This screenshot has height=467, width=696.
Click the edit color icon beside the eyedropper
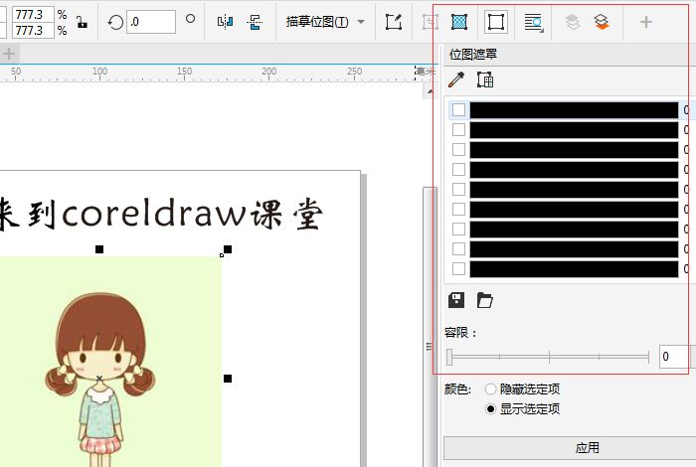pyautogui.click(x=485, y=80)
